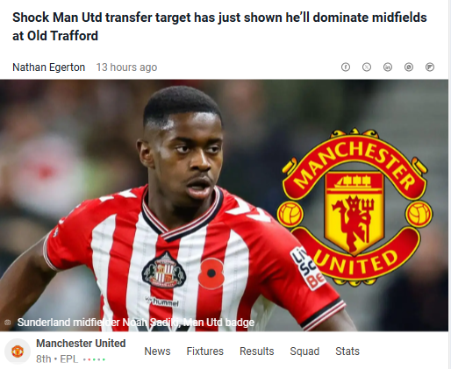Click the recent form dots indicator
The height and width of the screenshot is (369, 451).
click(x=94, y=359)
